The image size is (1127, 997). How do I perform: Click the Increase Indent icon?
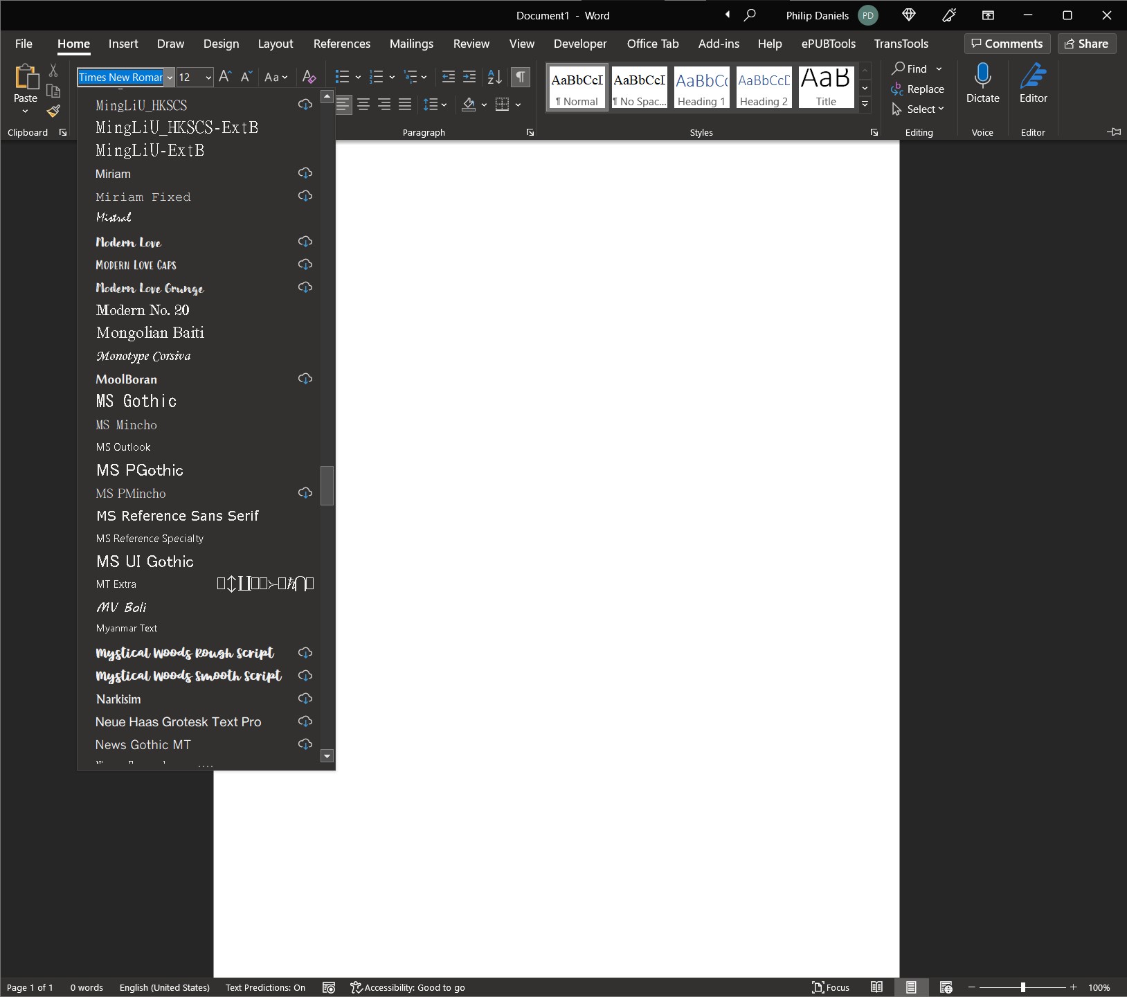pyautogui.click(x=469, y=77)
